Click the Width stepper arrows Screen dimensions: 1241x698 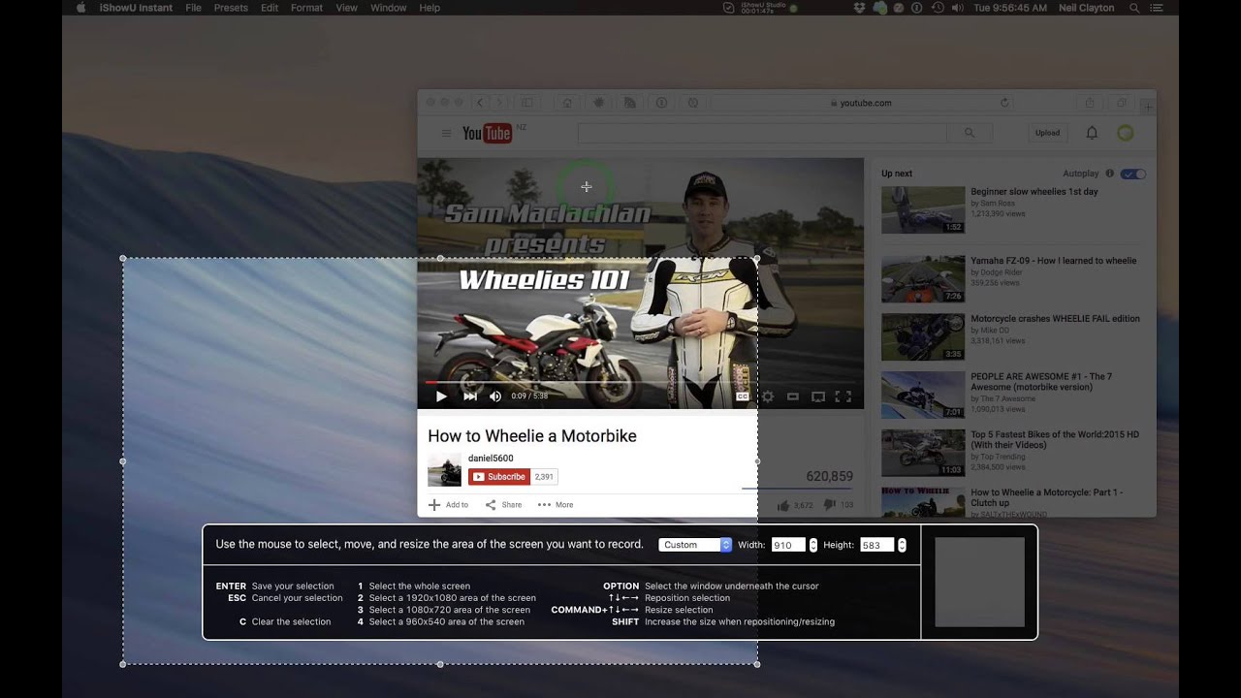(813, 545)
